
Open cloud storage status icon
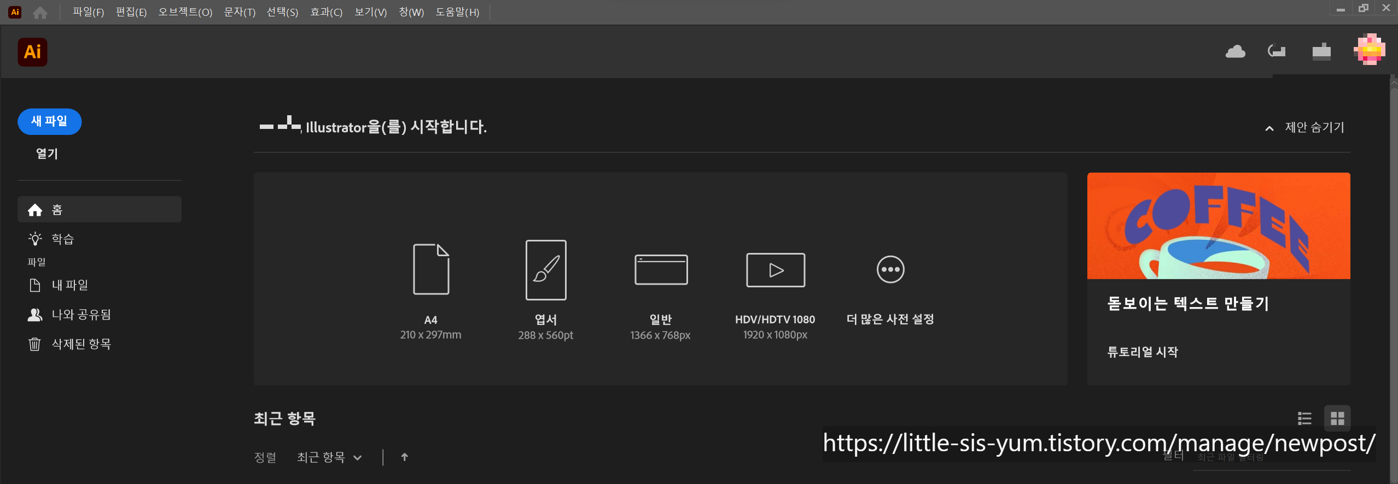click(1235, 52)
